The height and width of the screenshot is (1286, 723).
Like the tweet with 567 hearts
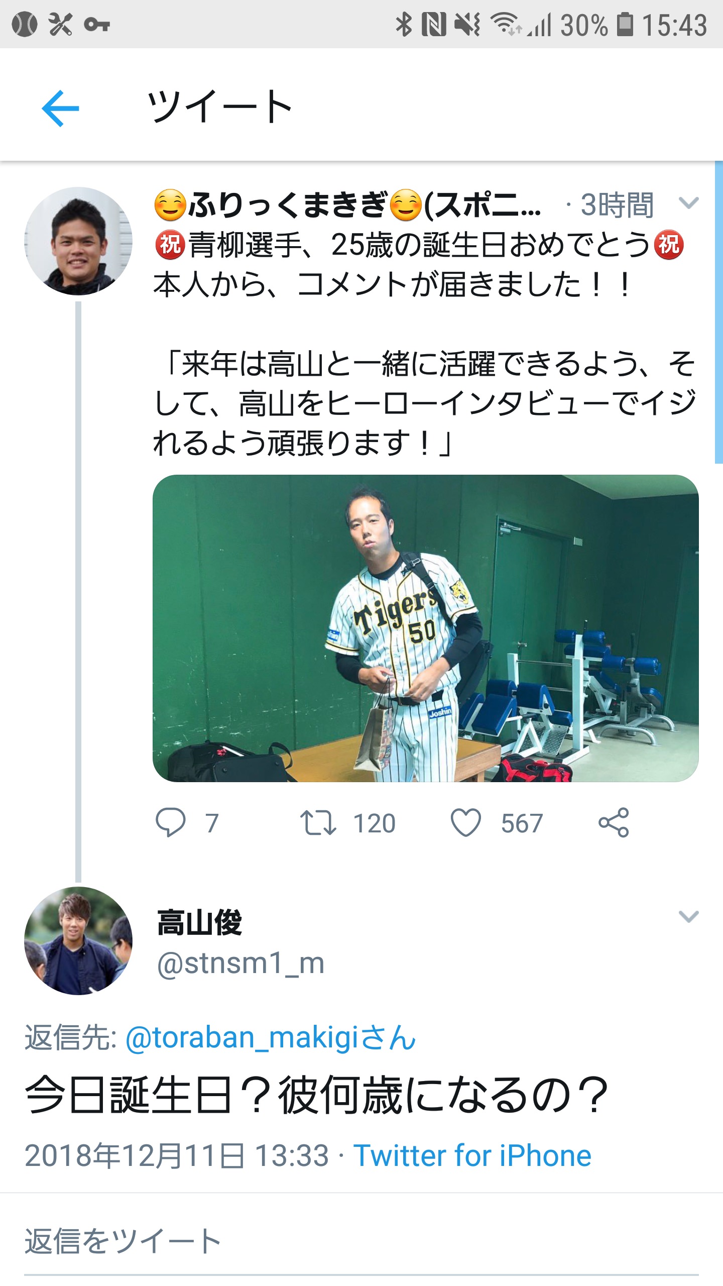pos(466,822)
